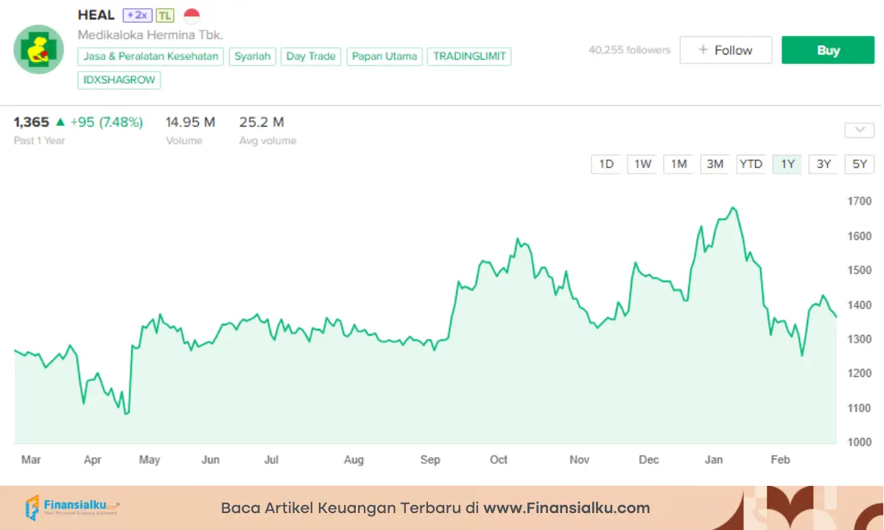Click the Avg volume label

[267, 141]
